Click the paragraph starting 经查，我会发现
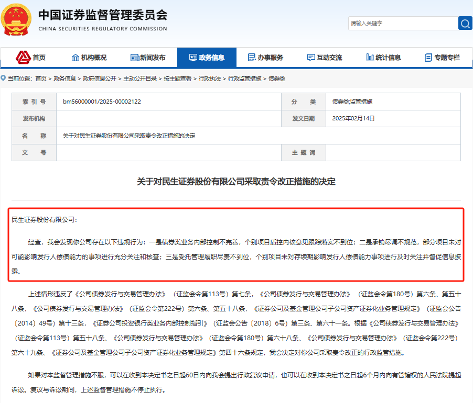 pos(236,257)
